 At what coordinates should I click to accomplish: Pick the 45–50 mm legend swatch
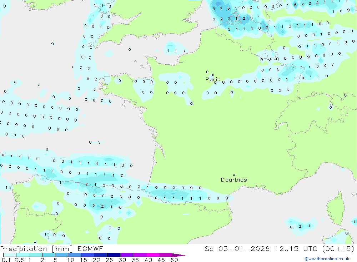click(165, 255)
